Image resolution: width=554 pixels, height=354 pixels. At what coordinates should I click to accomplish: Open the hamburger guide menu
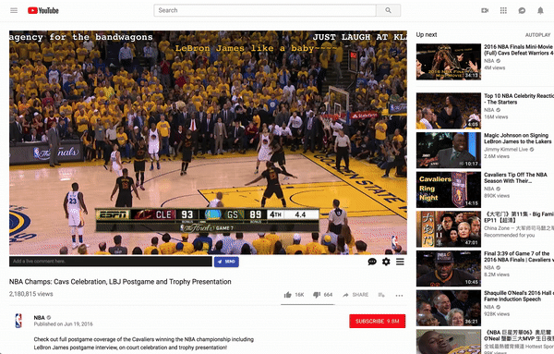point(14,10)
